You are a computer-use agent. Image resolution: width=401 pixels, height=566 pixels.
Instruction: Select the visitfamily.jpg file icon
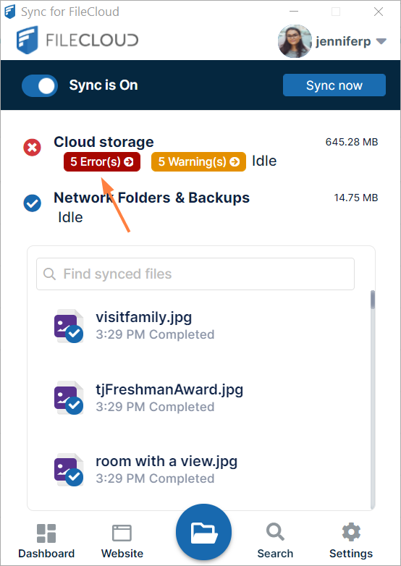coord(69,326)
